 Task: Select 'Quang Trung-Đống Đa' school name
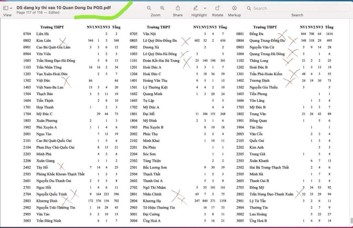pyautogui.click(x=267, y=41)
